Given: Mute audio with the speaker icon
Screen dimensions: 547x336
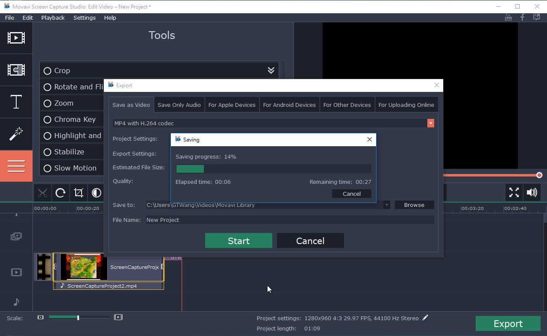Looking at the screenshot, I should [532, 192].
